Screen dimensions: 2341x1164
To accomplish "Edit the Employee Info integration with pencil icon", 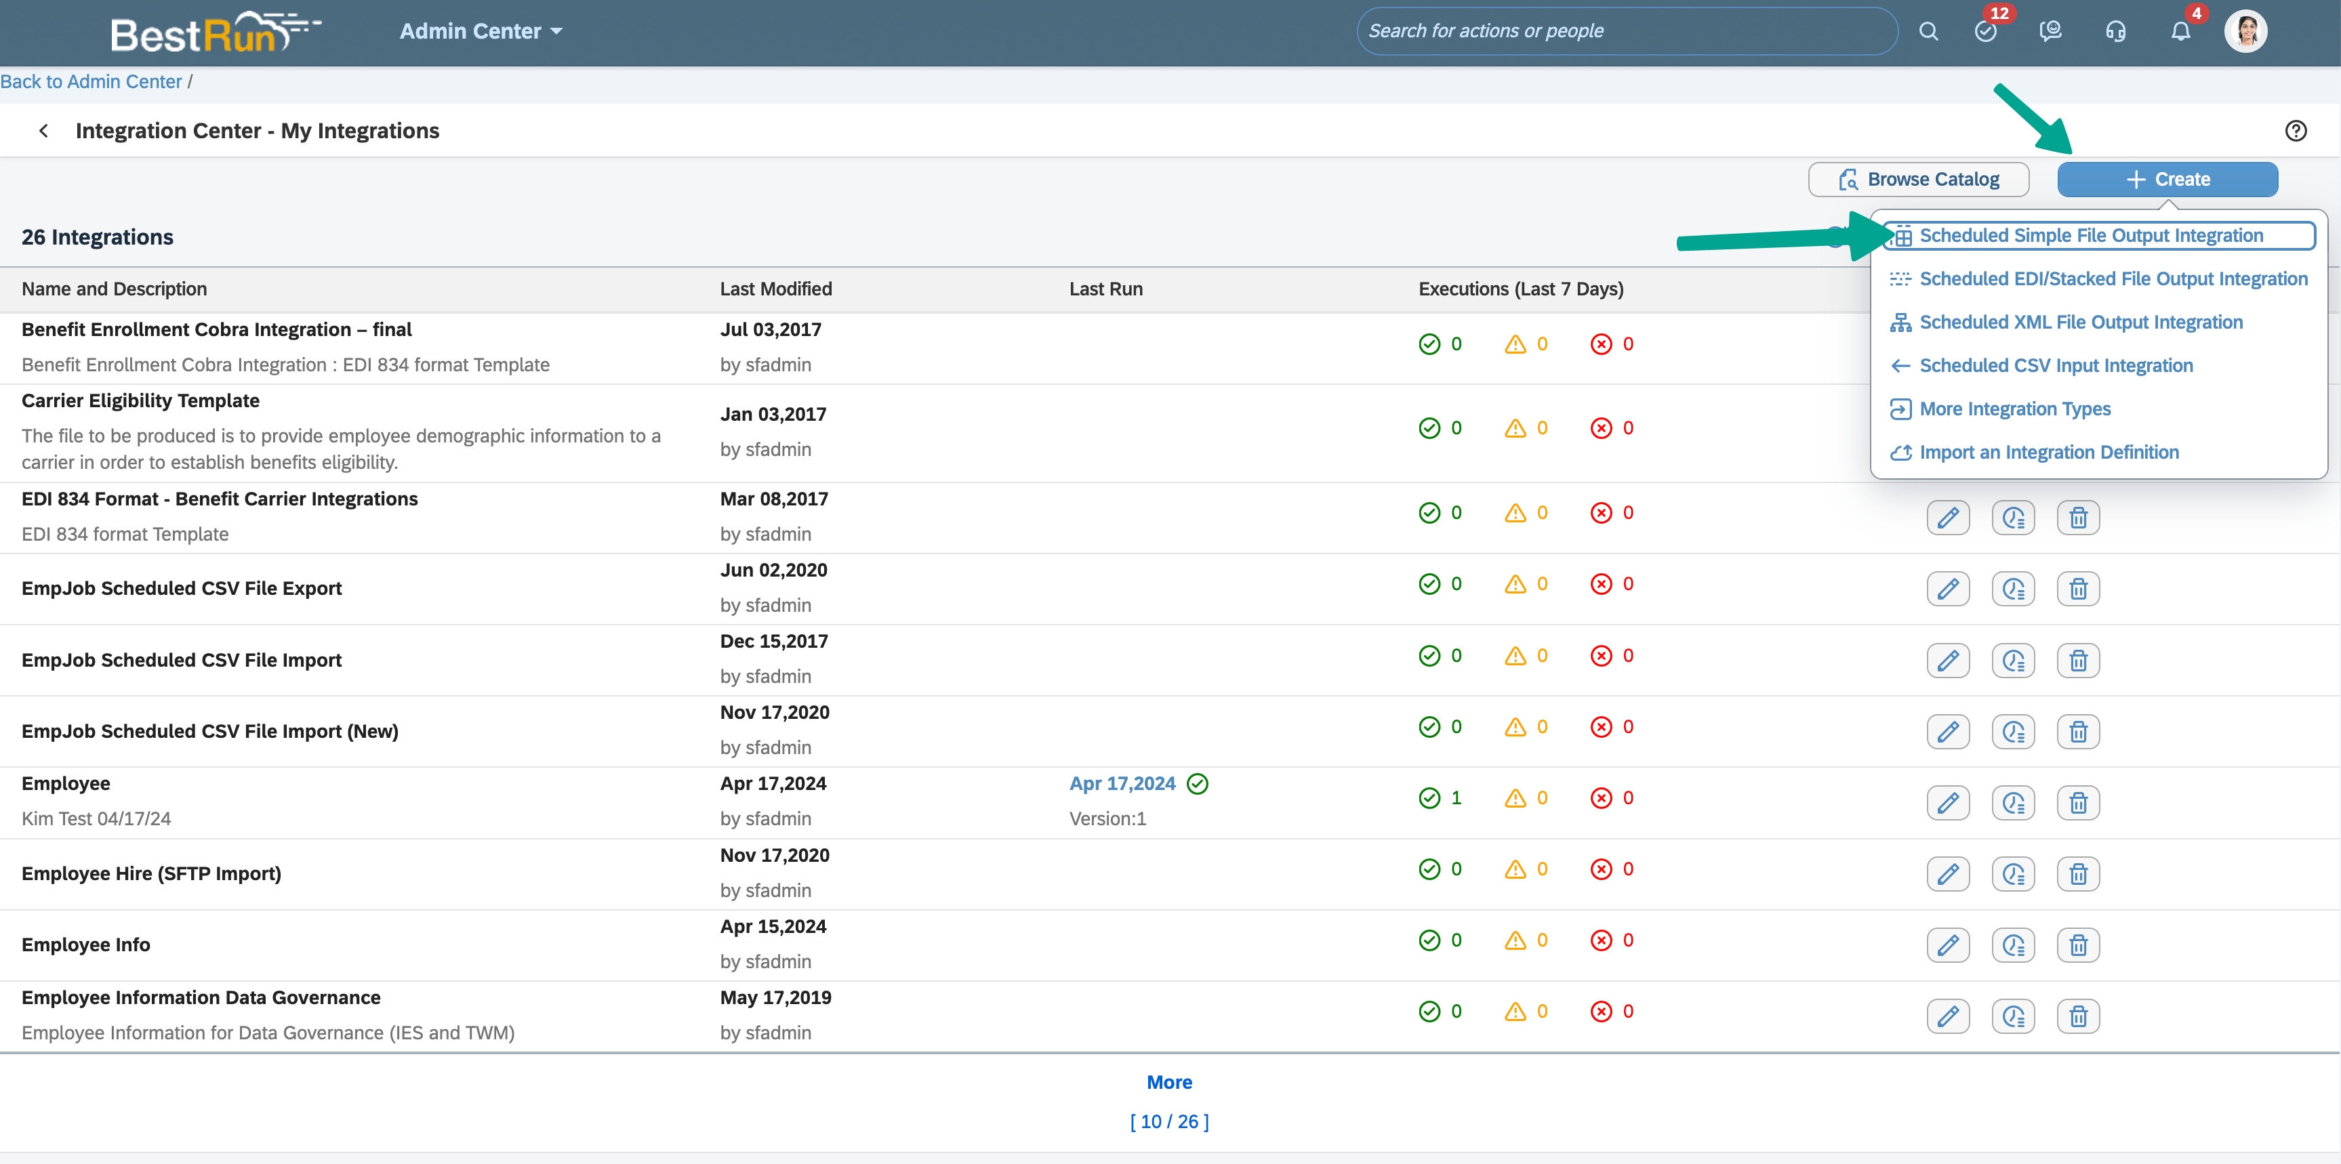I will (1947, 945).
